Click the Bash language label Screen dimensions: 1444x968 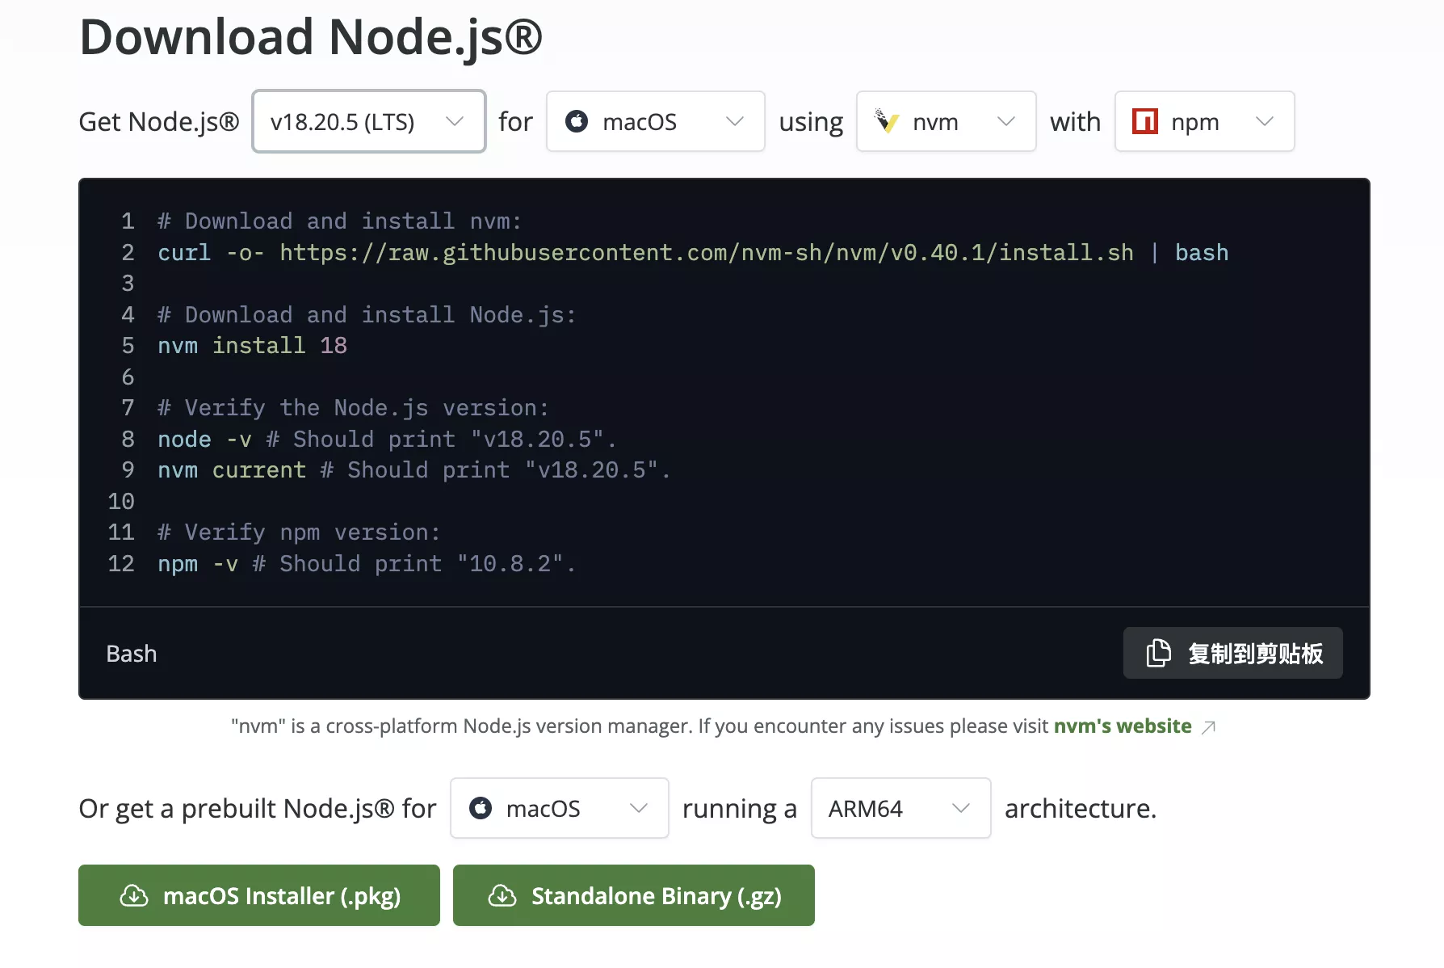click(x=132, y=654)
